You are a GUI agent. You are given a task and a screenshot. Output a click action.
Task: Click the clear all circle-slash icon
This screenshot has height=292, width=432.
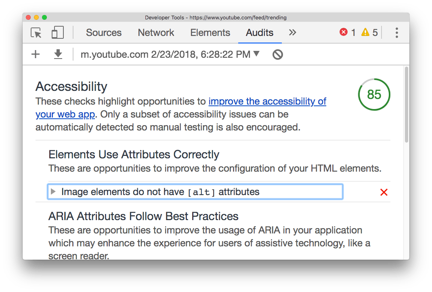278,55
